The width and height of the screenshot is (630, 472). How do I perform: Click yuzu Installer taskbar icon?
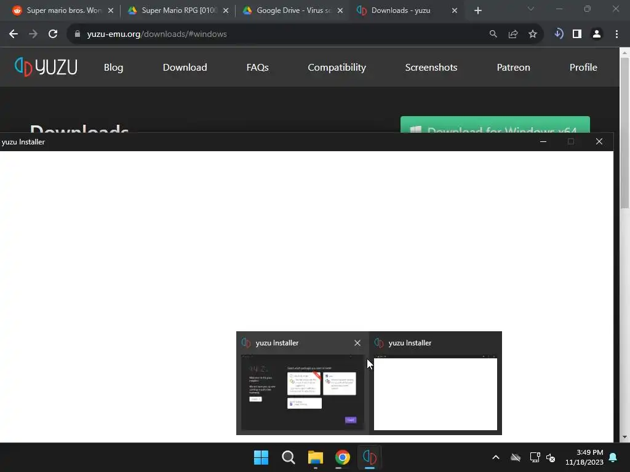pos(369,457)
